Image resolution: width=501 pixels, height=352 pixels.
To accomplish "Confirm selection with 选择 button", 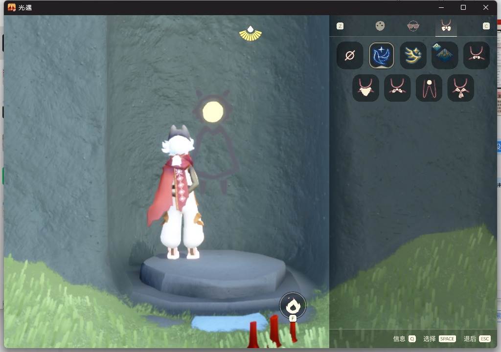I will [430, 339].
